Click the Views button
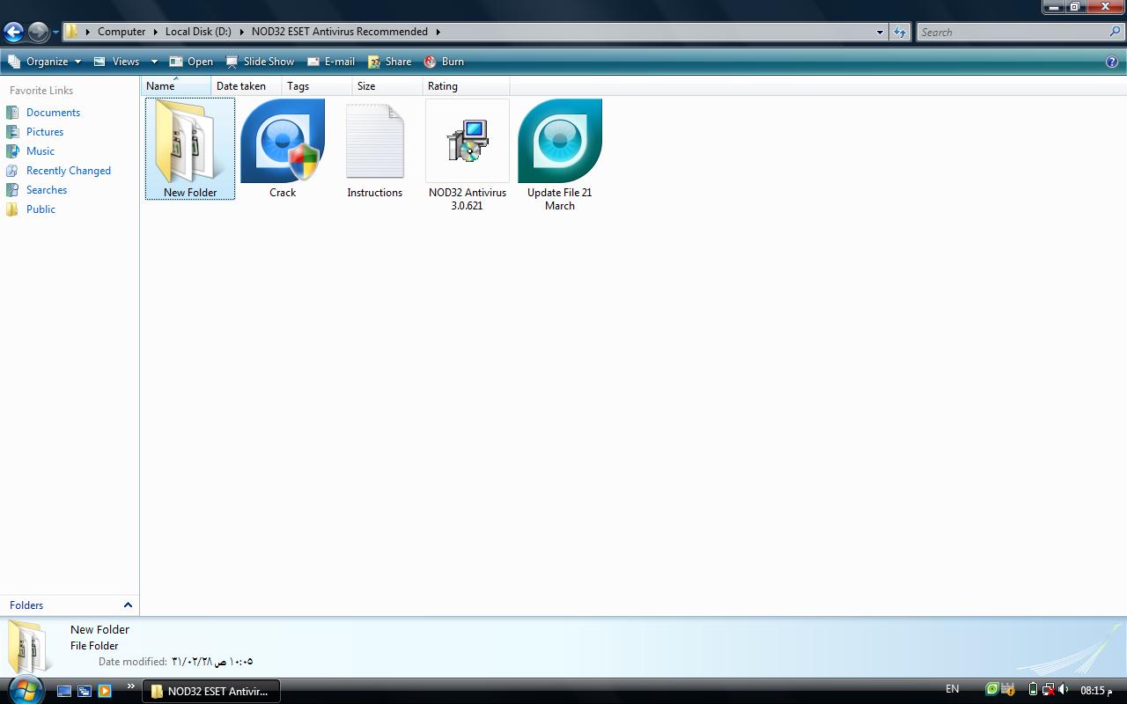 point(117,62)
